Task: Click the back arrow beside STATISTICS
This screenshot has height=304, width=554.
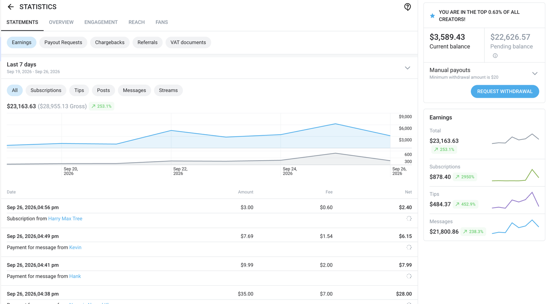Action: (x=11, y=7)
